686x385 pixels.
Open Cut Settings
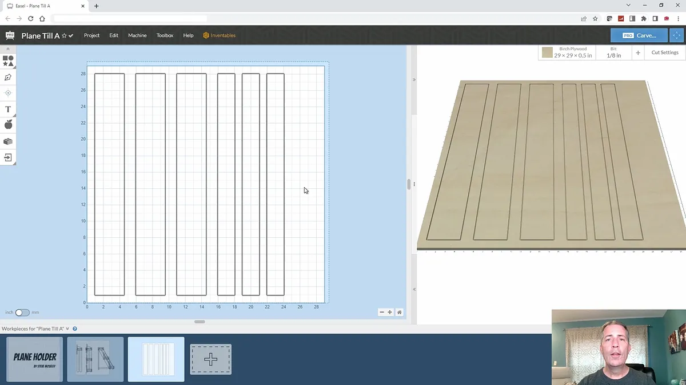(x=665, y=52)
